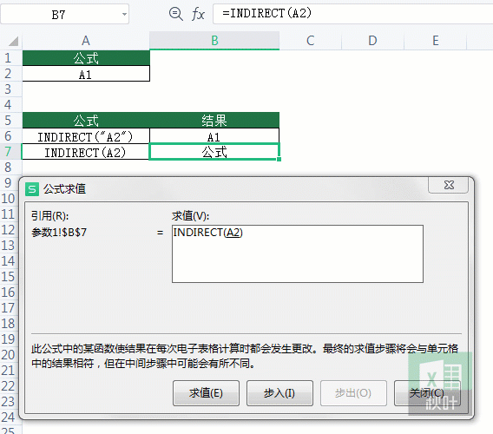Viewport: 493px width, 434px height.
Task: Click the fill handle of cell B7
Action: (279, 159)
